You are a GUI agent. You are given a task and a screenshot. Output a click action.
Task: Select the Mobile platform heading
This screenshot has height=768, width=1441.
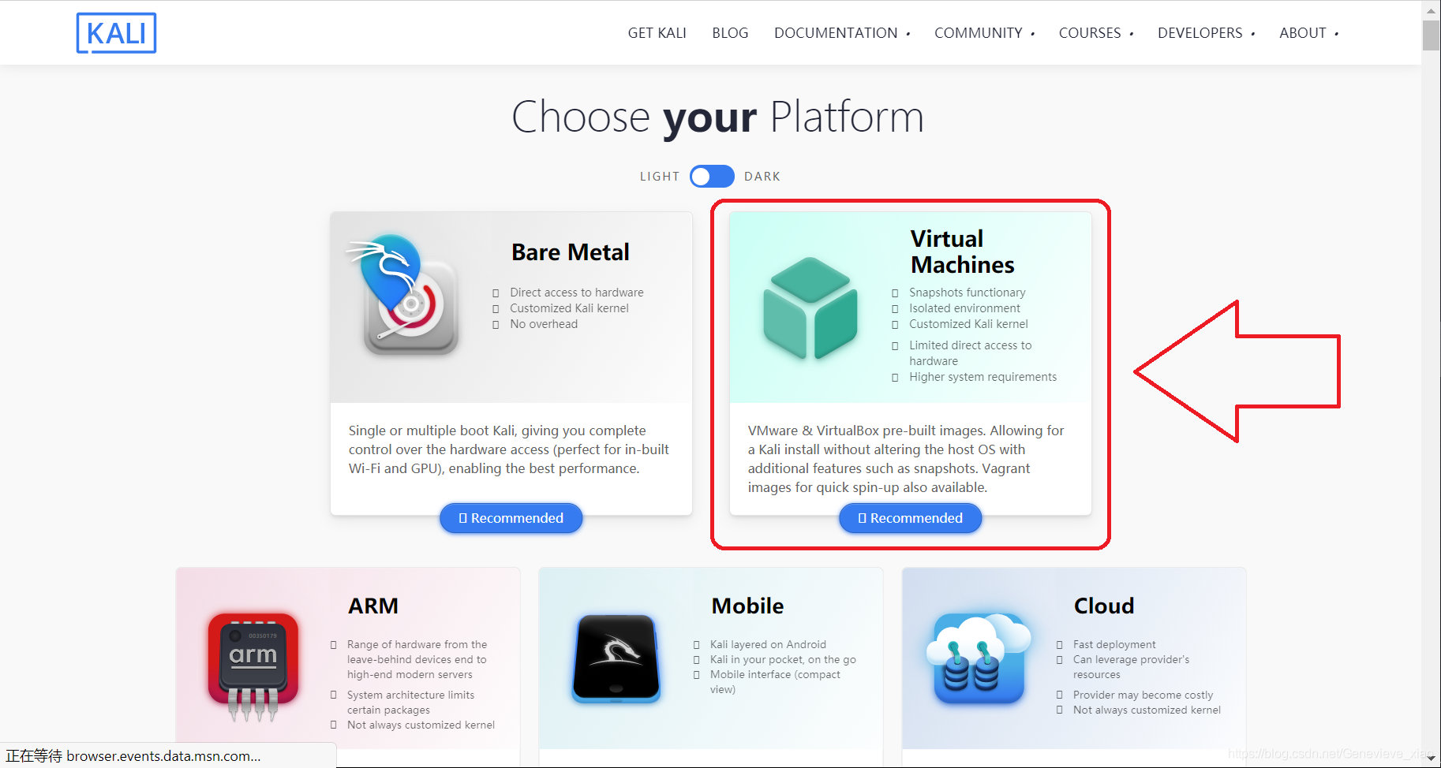coord(747,606)
